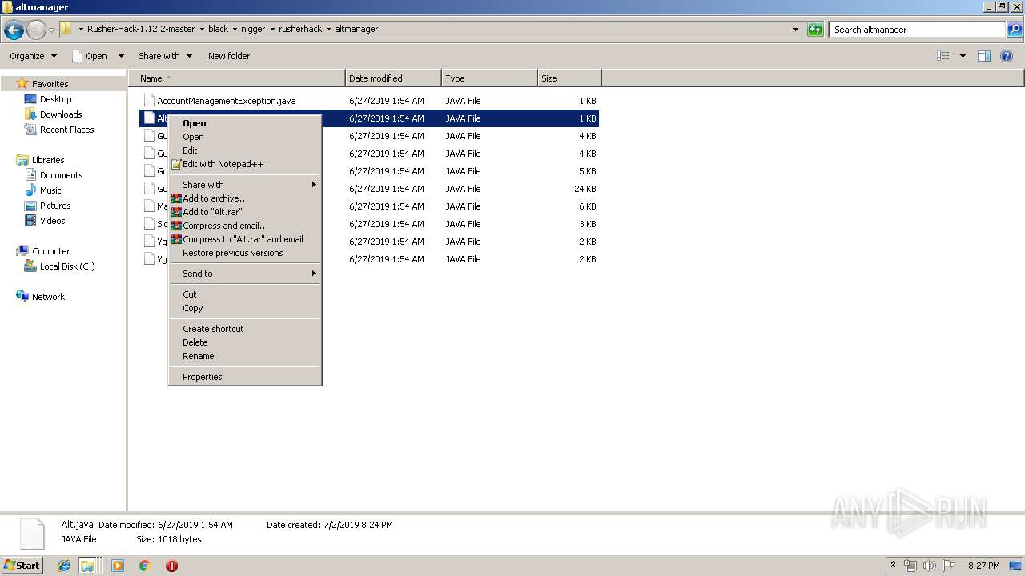Select Cut from the context menu
The image size is (1025, 576).
[x=189, y=294]
